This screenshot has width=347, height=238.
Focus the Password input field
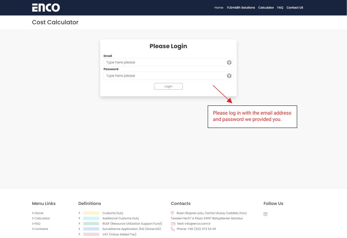165,76
